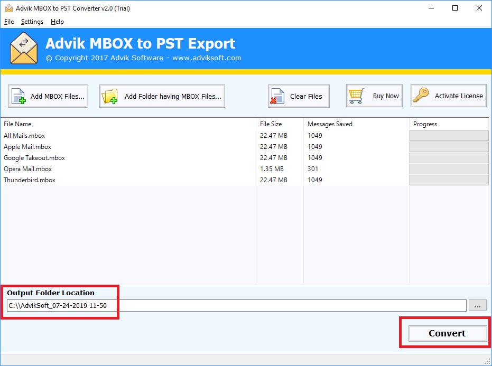Click the app icon in the title bar
This screenshot has height=366, width=492.
pos(9,8)
